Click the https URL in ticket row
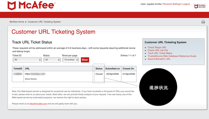The image size is (209, 119). coord(35,74)
